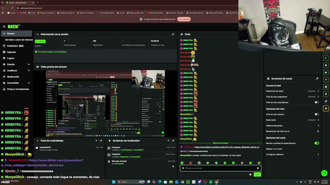Open the Kick hamburger menu

(4, 26)
